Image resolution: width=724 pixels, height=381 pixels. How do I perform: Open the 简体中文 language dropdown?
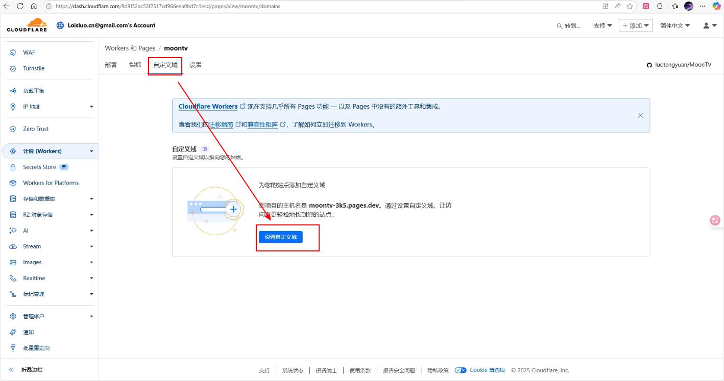click(x=675, y=26)
